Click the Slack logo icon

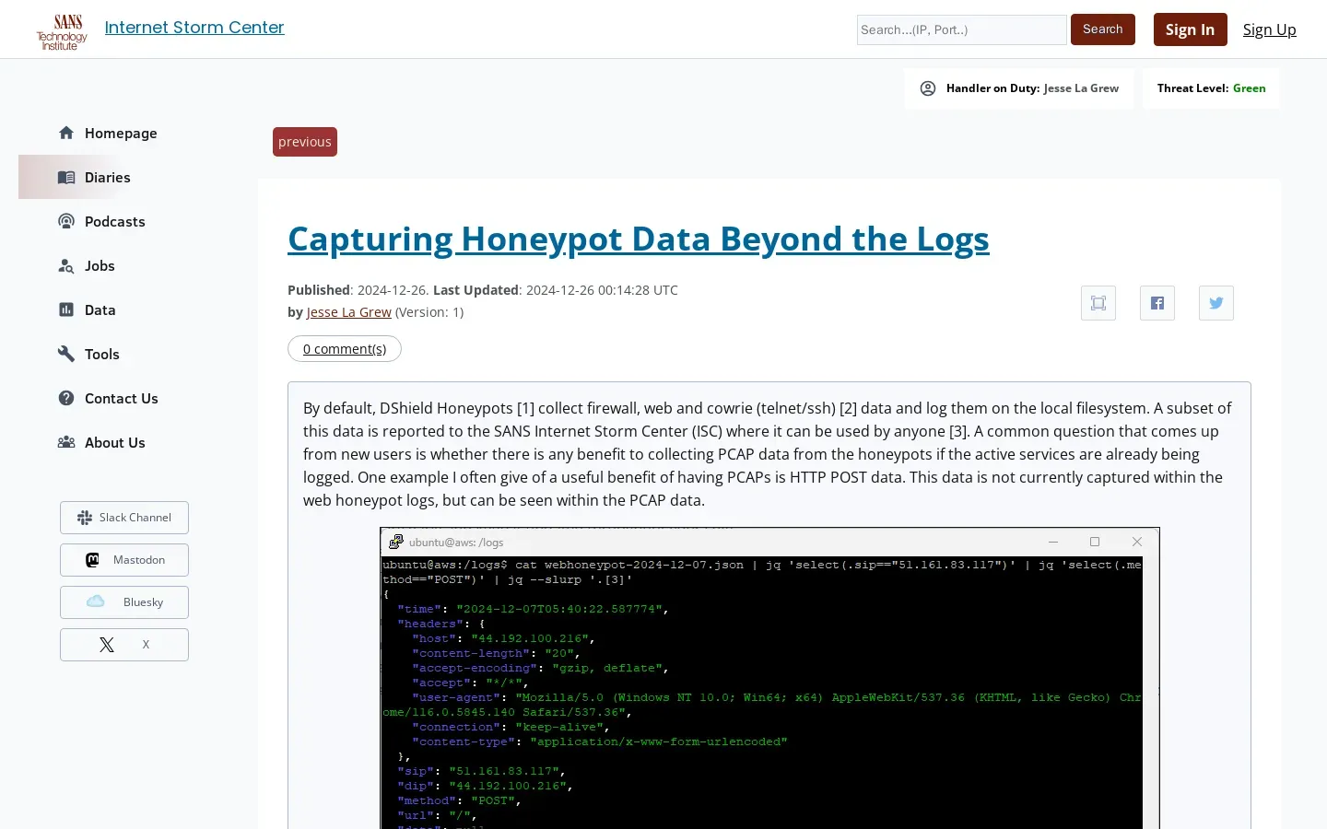click(x=85, y=518)
